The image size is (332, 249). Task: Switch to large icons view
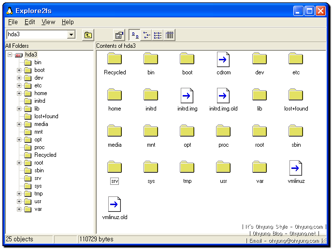(x=135, y=35)
